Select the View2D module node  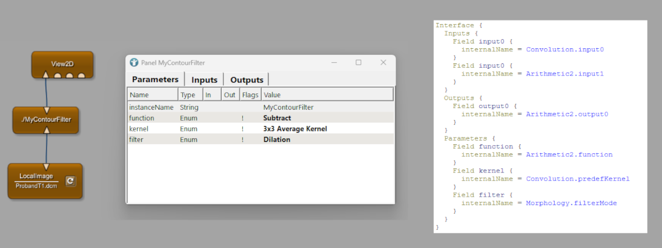62,63
